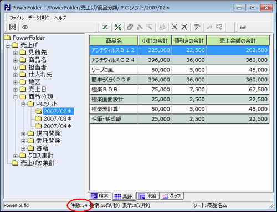The width and height of the screenshot is (277, 212).
Task: Expand the 担当者 folder node
Action: tap(16, 68)
